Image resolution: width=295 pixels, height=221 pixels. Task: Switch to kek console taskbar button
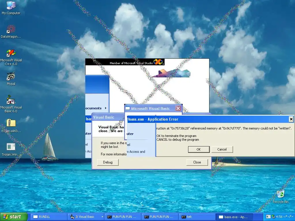coord(197,217)
